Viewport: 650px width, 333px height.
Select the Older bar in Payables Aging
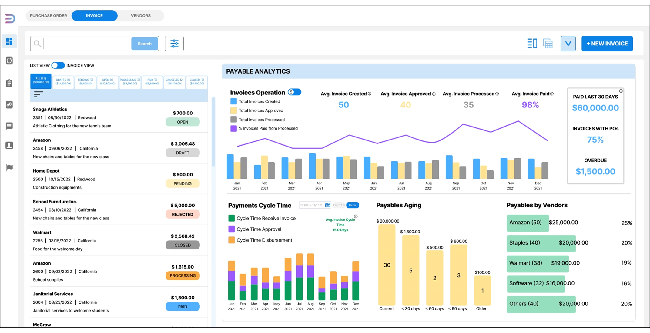pos(482,290)
